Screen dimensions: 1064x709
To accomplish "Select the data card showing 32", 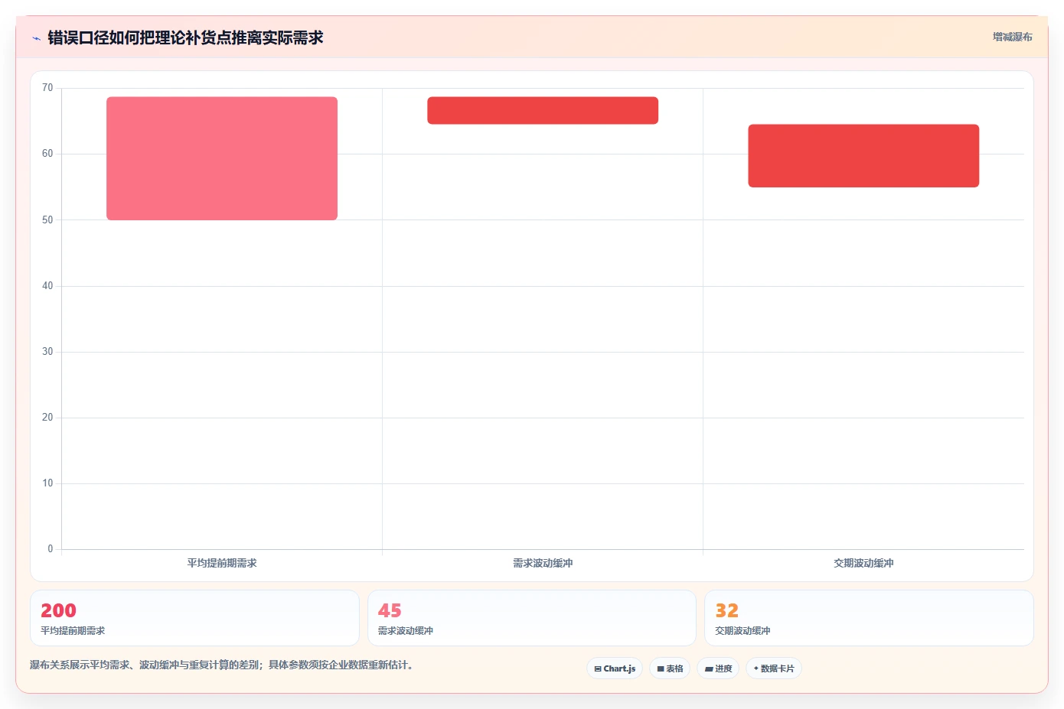I will (869, 618).
